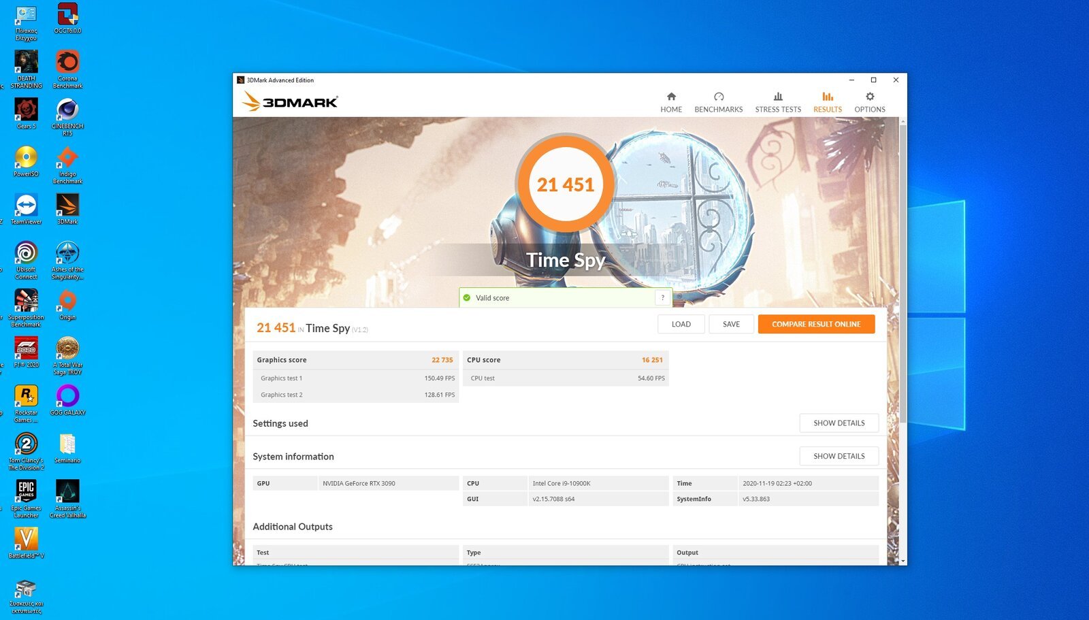Click Graphics test 1 row
The height and width of the screenshot is (620, 1089).
point(356,378)
